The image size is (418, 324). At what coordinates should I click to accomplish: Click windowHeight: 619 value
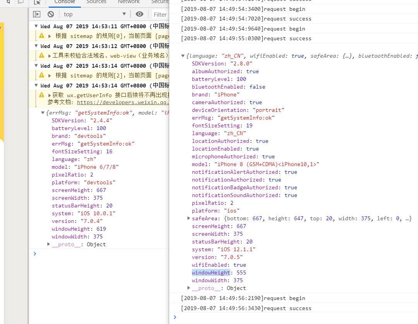click(101, 229)
